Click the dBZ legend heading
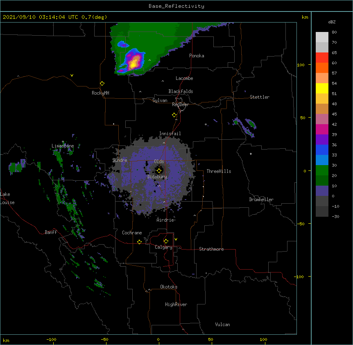This screenshot has height=345, width=353. (332, 22)
